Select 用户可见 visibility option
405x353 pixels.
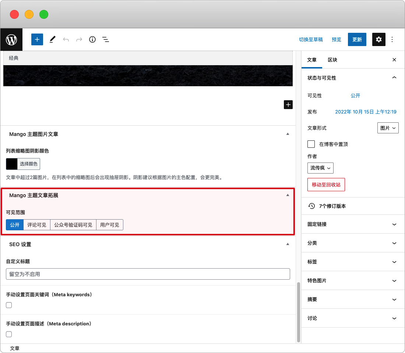[109, 225]
